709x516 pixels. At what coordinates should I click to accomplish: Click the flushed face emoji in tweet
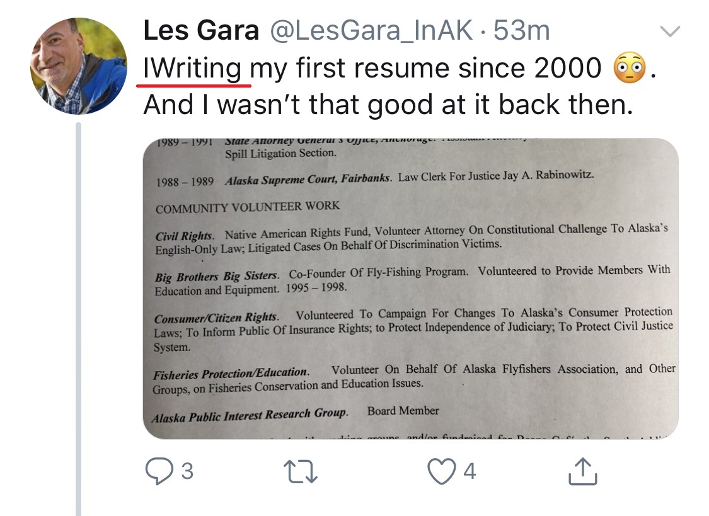tap(629, 68)
